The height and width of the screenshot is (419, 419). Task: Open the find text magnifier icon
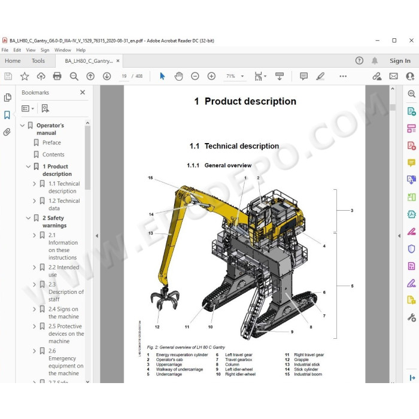(74, 77)
